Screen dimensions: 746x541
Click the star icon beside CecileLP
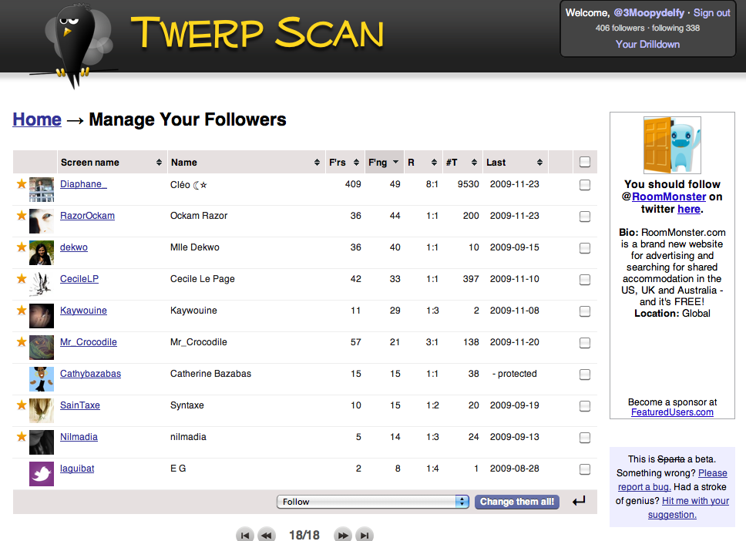click(x=22, y=278)
